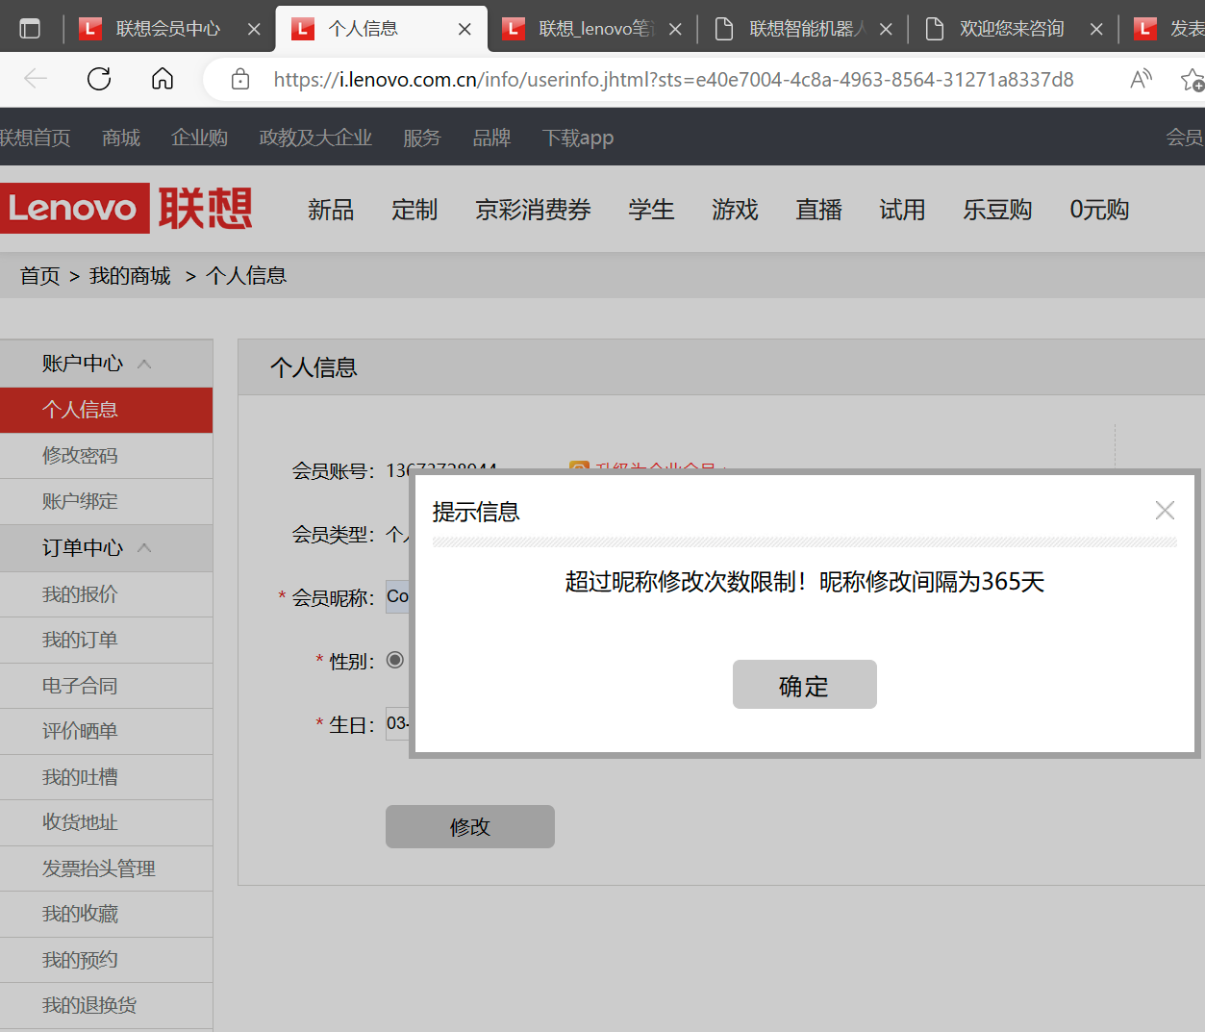Refresh the current page

[x=99, y=79]
